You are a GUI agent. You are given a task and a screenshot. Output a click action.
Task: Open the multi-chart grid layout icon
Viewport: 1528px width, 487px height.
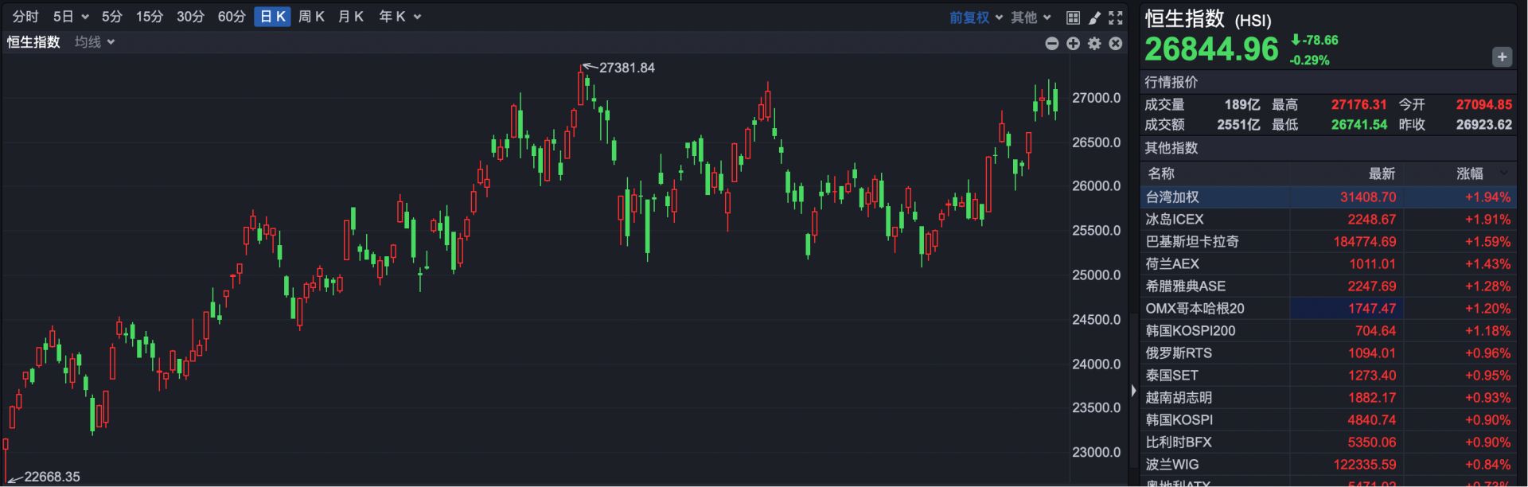(1073, 18)
